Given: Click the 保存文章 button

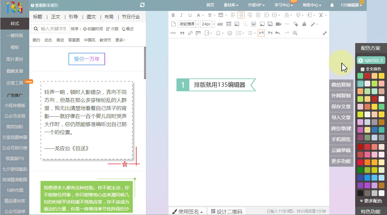Looking at the screenshot, I should 341,107.
